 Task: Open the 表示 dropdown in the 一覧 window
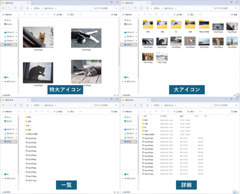click(72, 111)
